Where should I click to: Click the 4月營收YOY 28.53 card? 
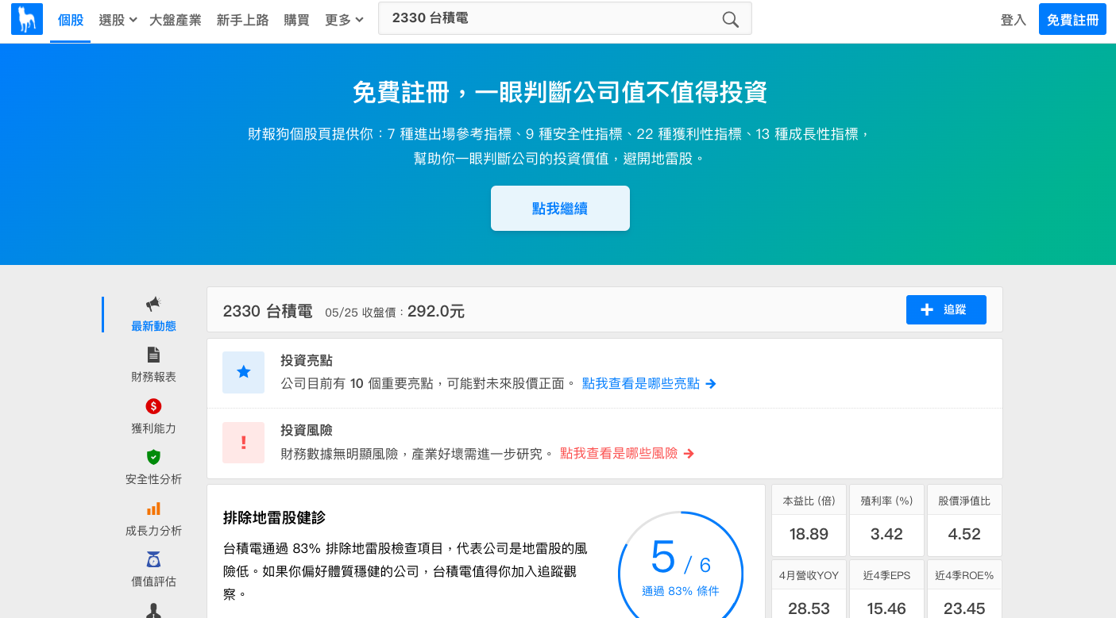809,589
